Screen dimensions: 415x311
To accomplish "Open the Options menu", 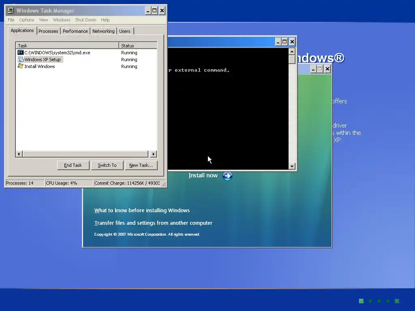I will [x=26, y=20].
